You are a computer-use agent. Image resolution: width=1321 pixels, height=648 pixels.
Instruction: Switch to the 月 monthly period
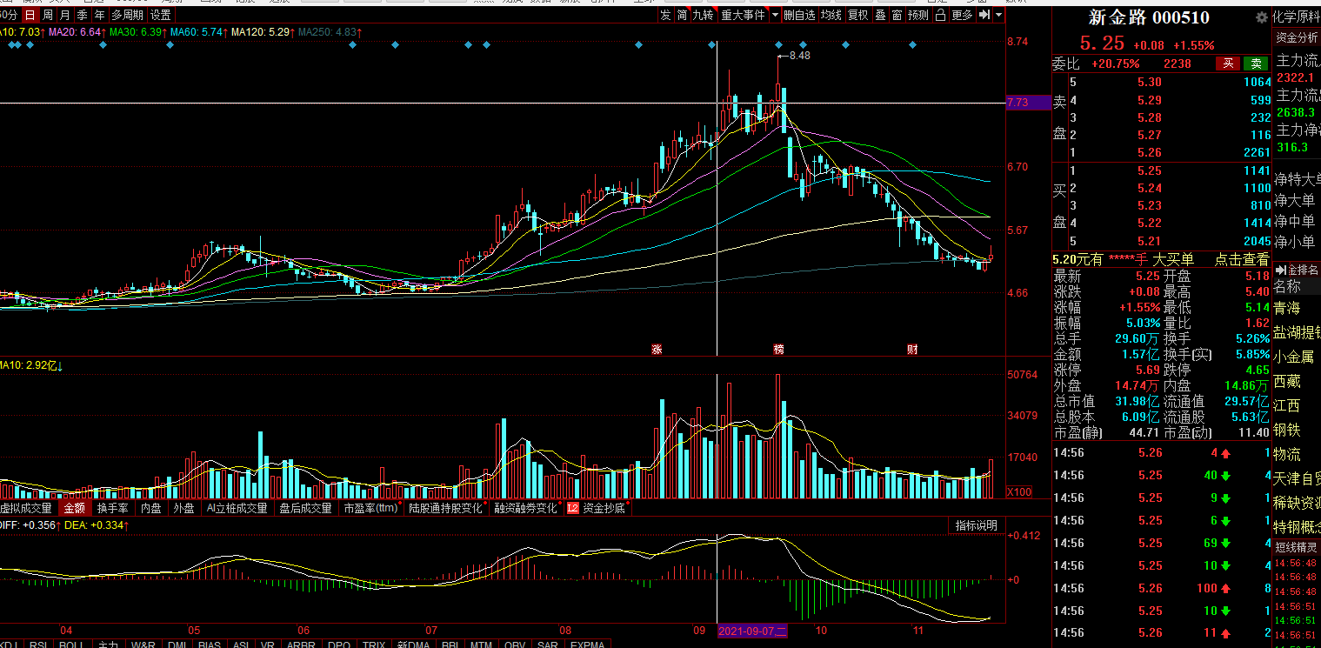(64, 15)
